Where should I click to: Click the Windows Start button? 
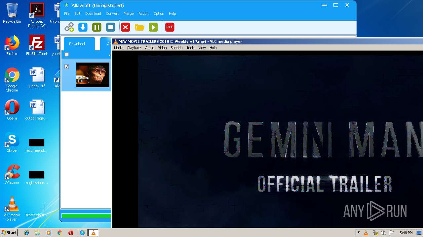click(9, 233)
